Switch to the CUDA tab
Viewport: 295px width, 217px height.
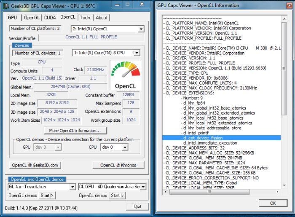click(x=50, y=18)
